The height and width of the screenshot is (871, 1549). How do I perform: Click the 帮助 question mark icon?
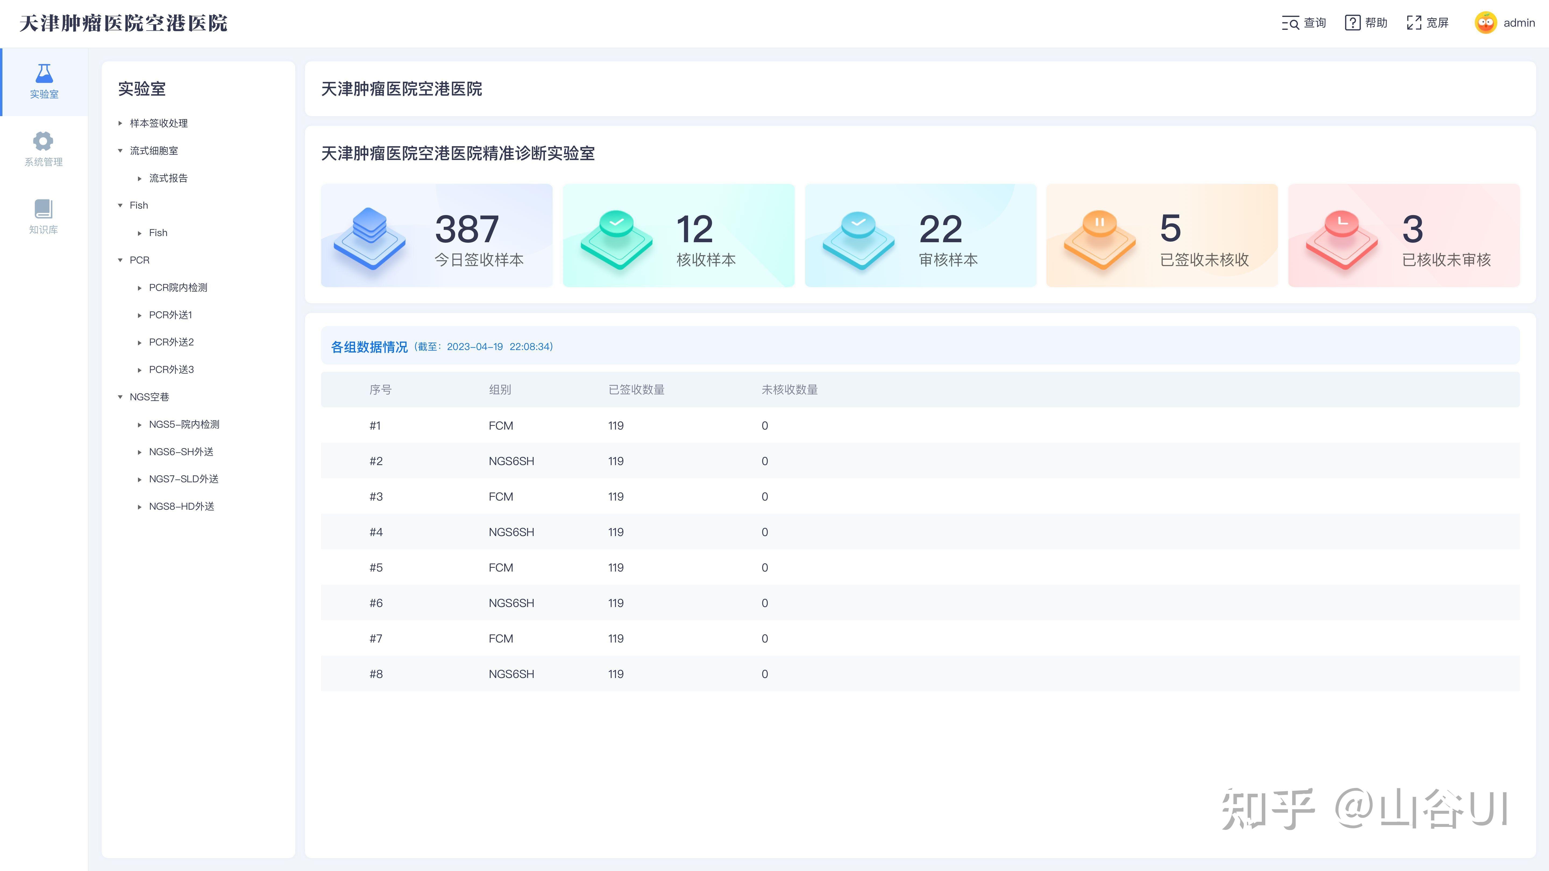[1352, 23]
